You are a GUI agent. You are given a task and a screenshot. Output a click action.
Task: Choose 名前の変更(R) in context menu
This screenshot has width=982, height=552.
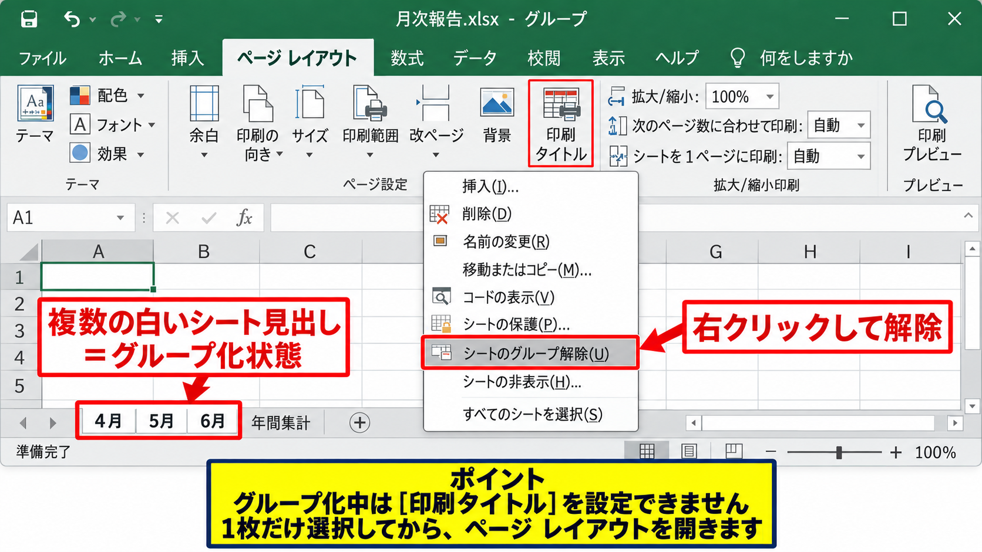click(x=530, y=242)
